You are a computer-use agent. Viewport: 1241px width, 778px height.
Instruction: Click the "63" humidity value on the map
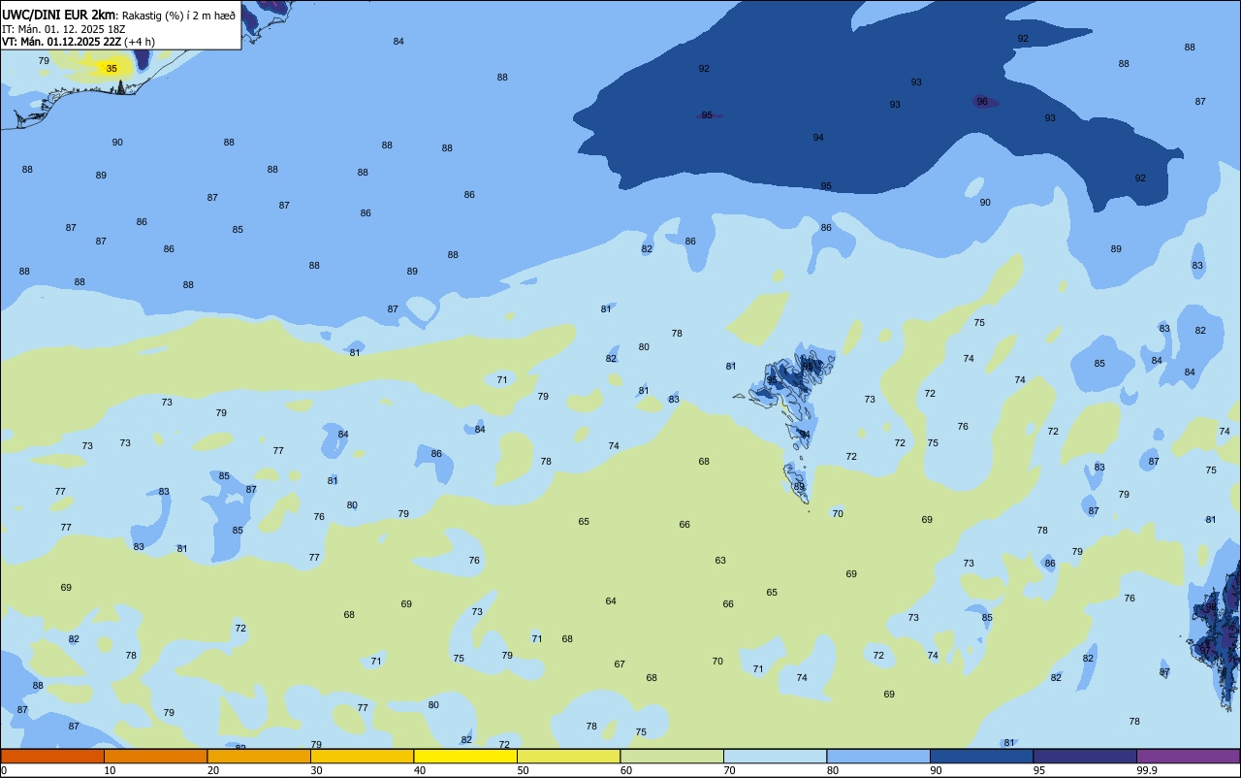720,561
